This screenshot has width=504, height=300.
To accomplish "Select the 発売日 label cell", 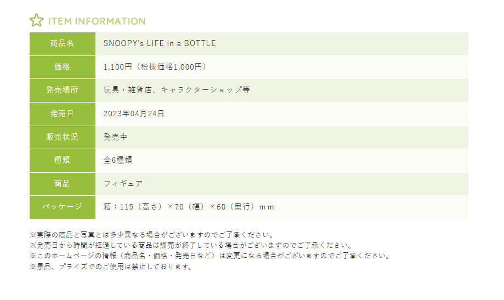I will [x=62, y=114].
